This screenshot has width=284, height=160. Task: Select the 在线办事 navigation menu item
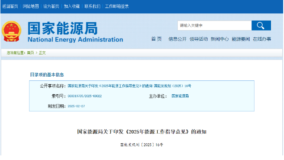(262, 39)
